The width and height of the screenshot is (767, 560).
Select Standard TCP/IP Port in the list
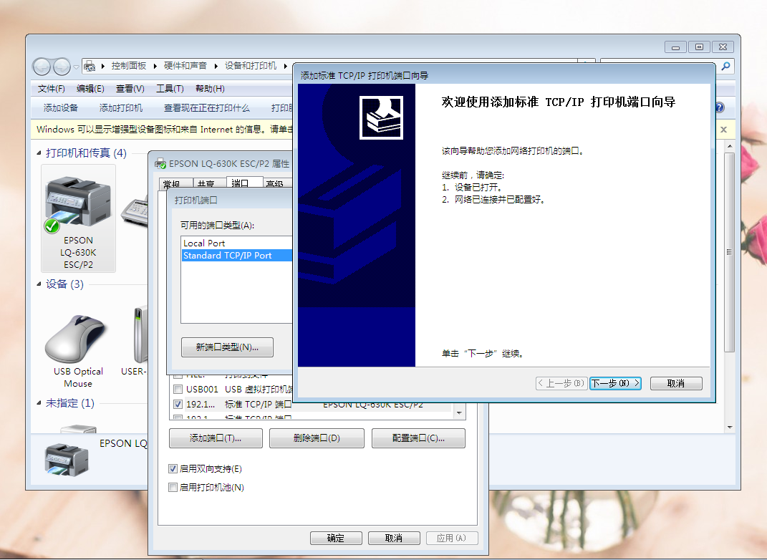(x=227, y=256)
